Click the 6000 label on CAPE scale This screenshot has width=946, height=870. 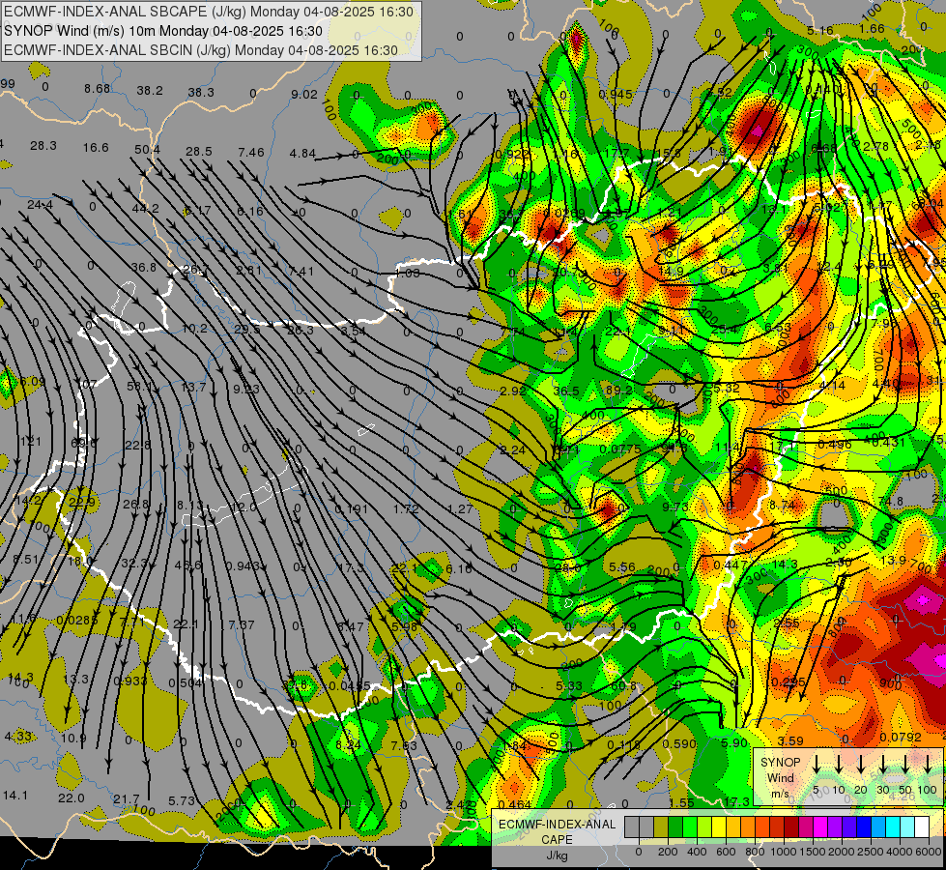click(929, 852)
